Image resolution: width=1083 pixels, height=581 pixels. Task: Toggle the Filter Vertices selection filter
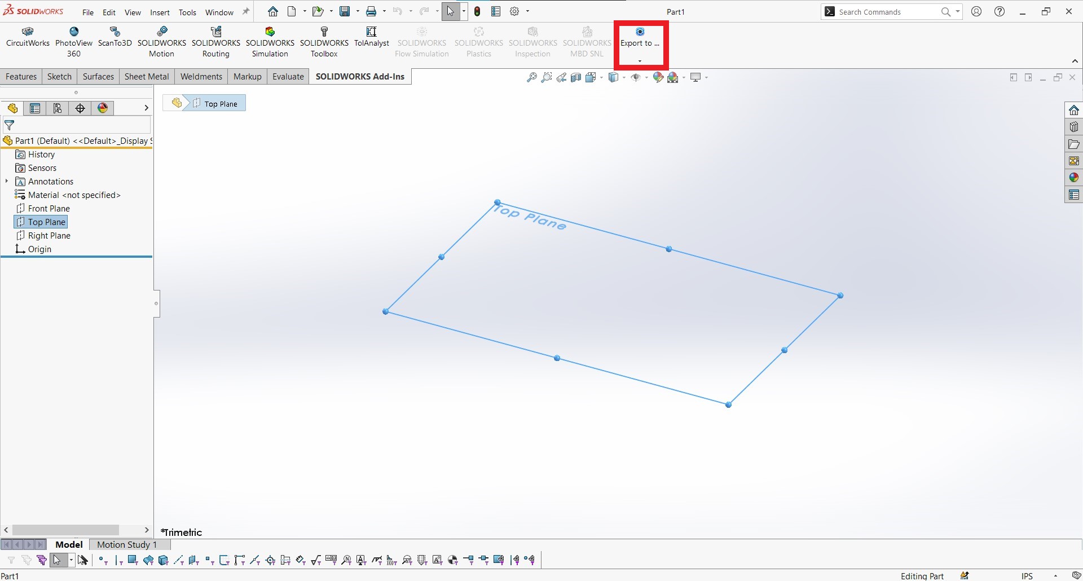point(102,560)
